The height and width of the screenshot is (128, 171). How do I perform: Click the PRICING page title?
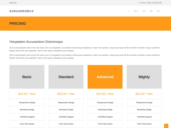click(x=18, y=23)
